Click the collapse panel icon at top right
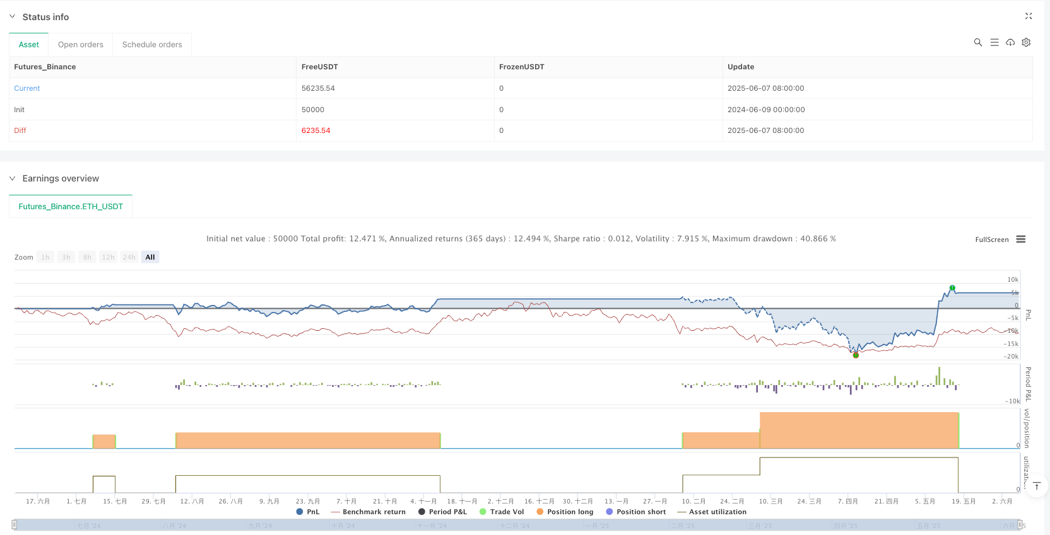The image size is (1050, 535). coord(1029,16)
